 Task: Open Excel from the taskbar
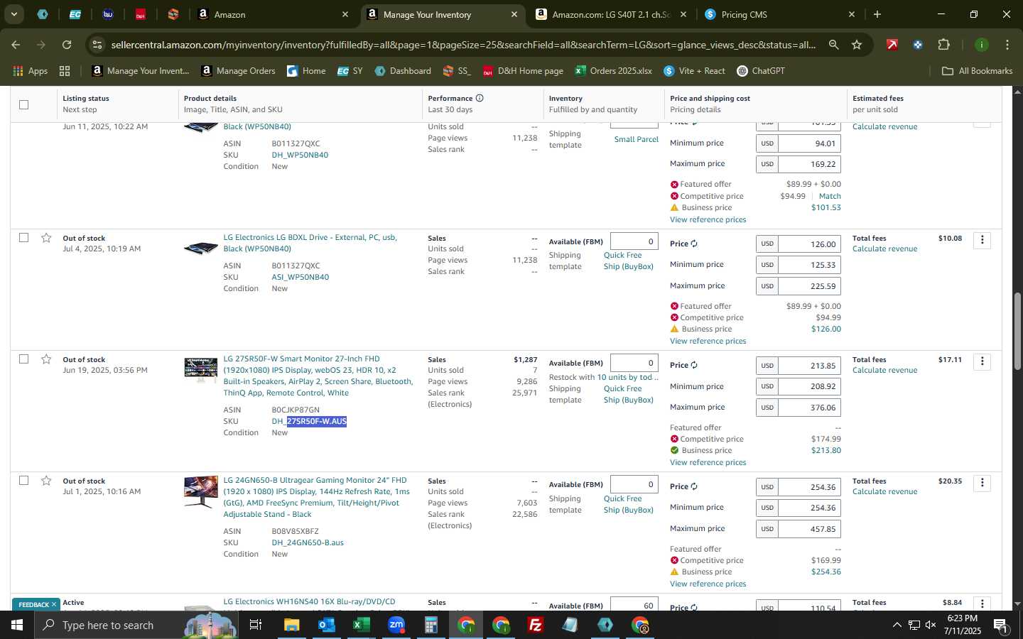pyautogui.click(x=361, y=625)
